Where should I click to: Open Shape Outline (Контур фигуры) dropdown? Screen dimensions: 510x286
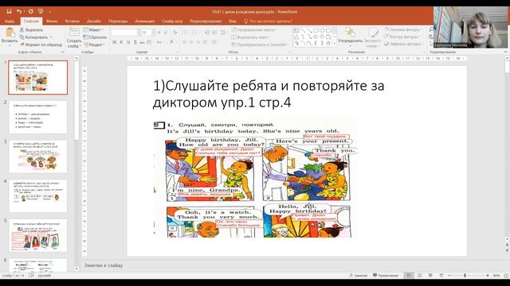(402, 37)
